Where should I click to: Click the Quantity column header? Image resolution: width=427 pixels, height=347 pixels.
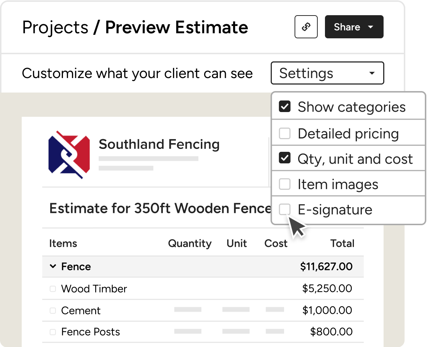(190, 243)
